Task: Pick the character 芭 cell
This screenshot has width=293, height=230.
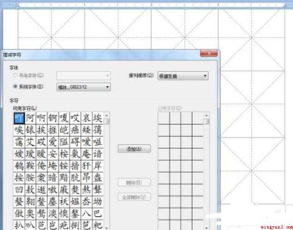Action: coord(42,225)
